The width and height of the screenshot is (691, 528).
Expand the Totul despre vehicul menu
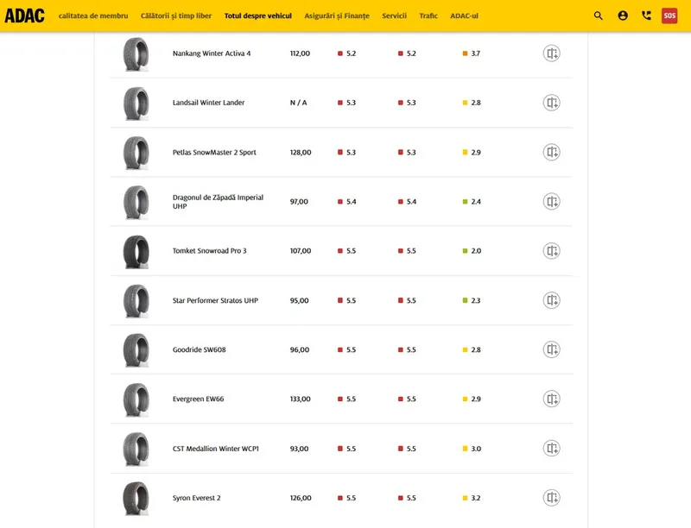coord(257,16)
